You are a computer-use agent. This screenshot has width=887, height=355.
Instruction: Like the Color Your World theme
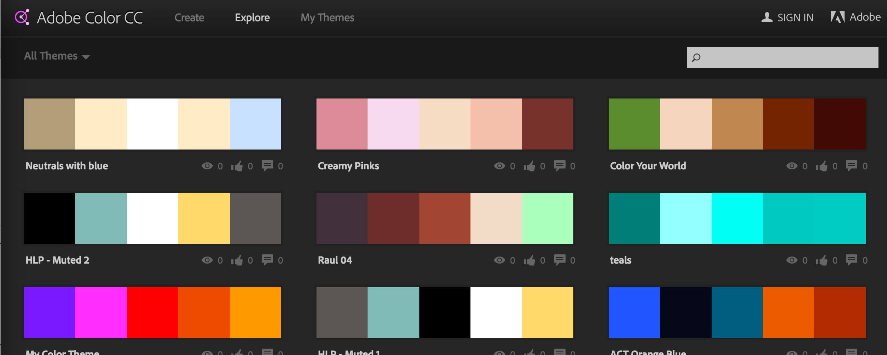pos(821,166)
